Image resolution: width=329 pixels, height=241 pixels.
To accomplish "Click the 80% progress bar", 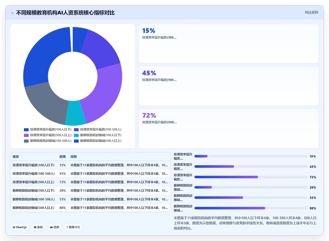I will coord(251,208).
